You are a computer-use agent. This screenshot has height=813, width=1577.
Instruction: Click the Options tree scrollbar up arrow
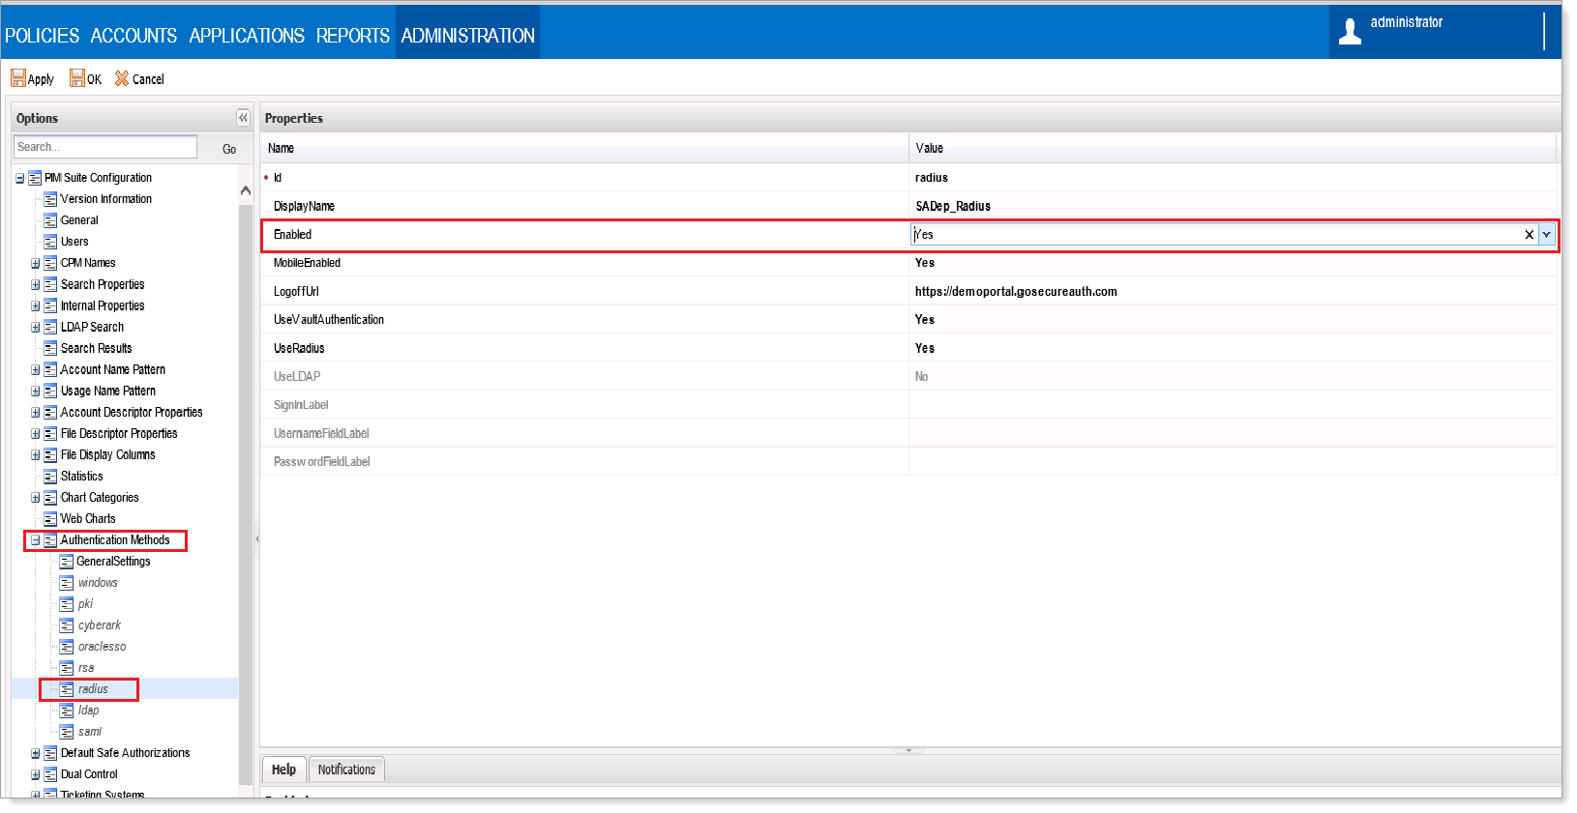(246, 190)
